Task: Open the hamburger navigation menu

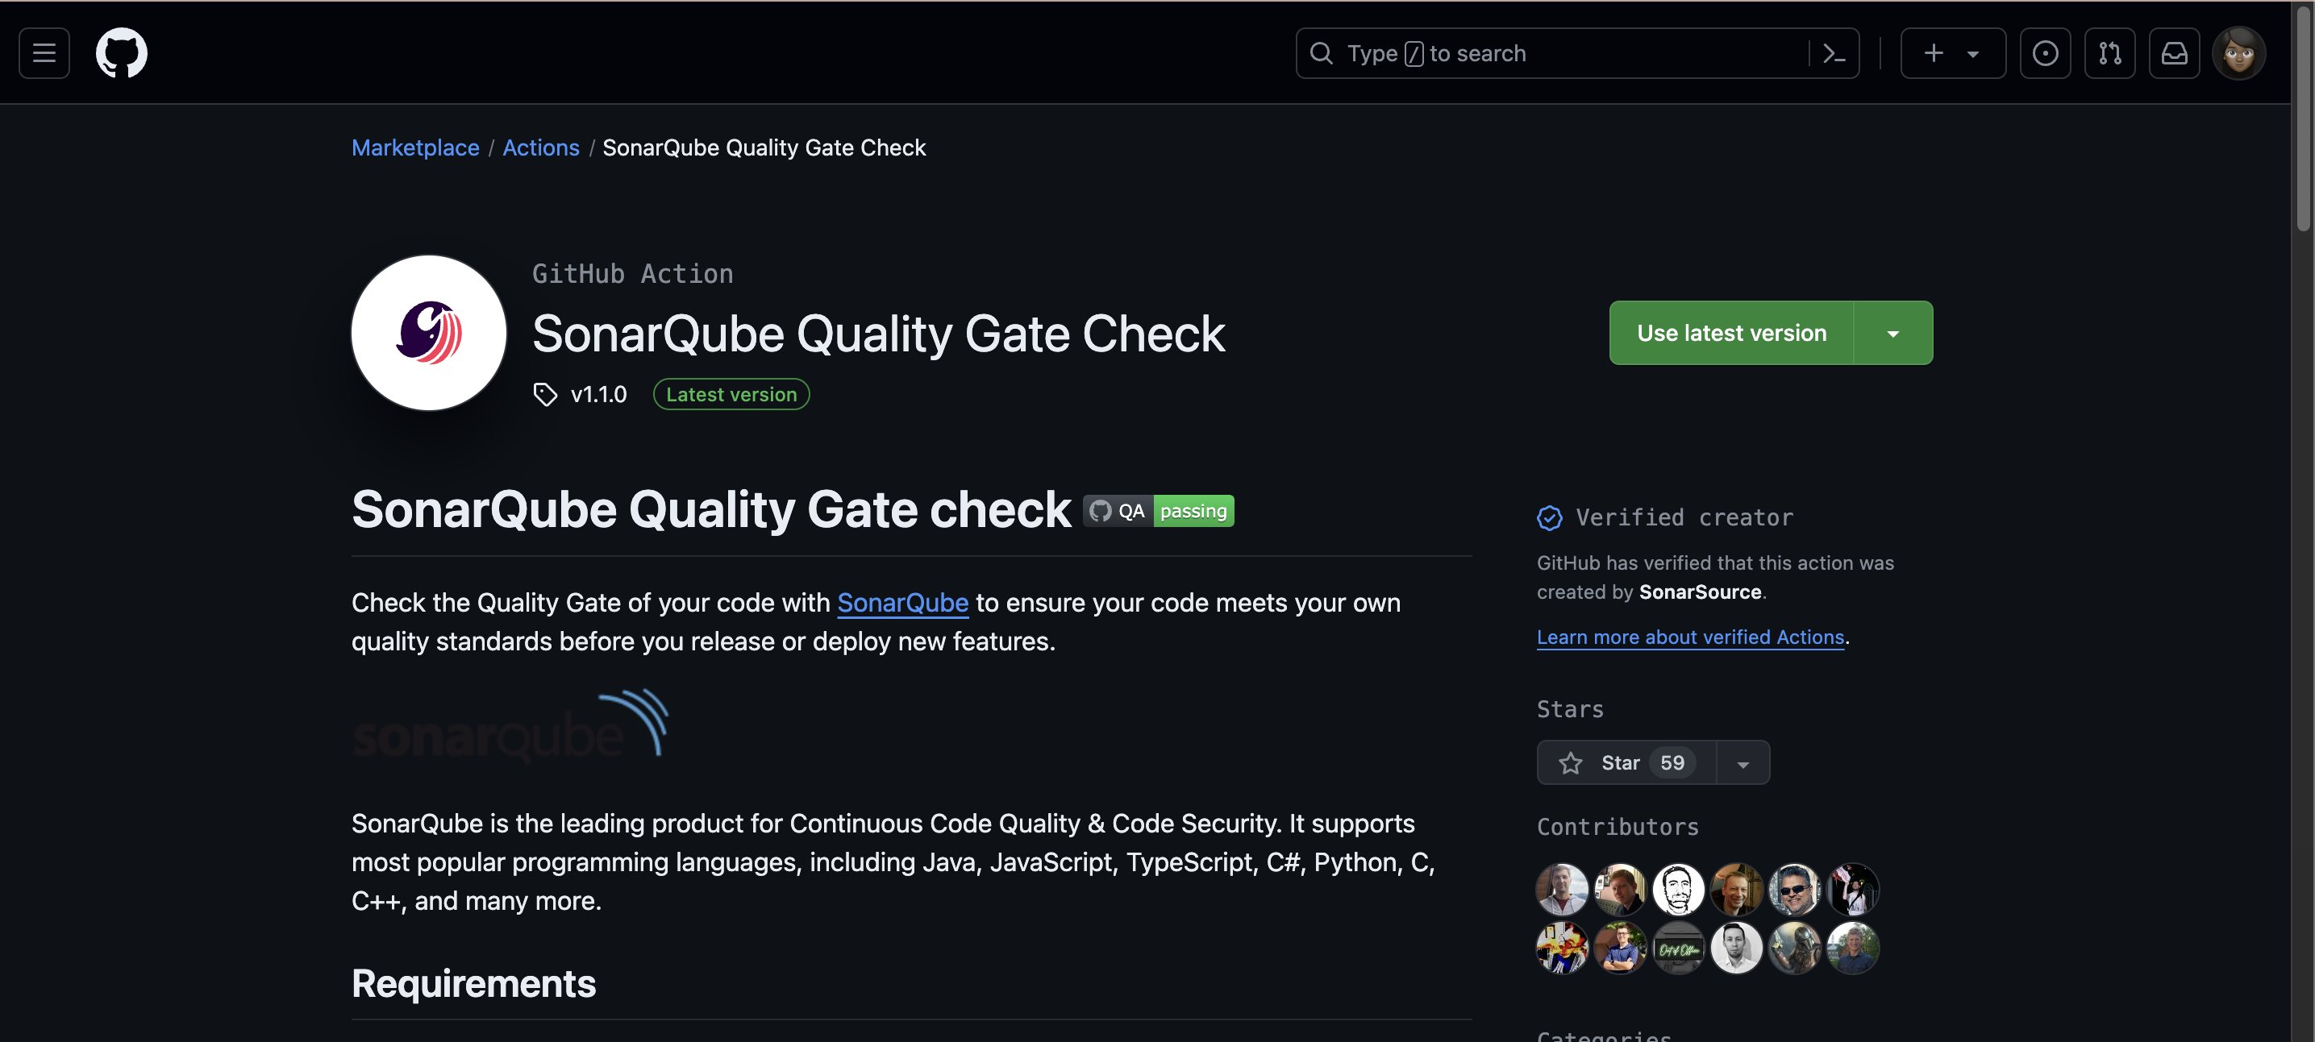Action: pos(44,53)
